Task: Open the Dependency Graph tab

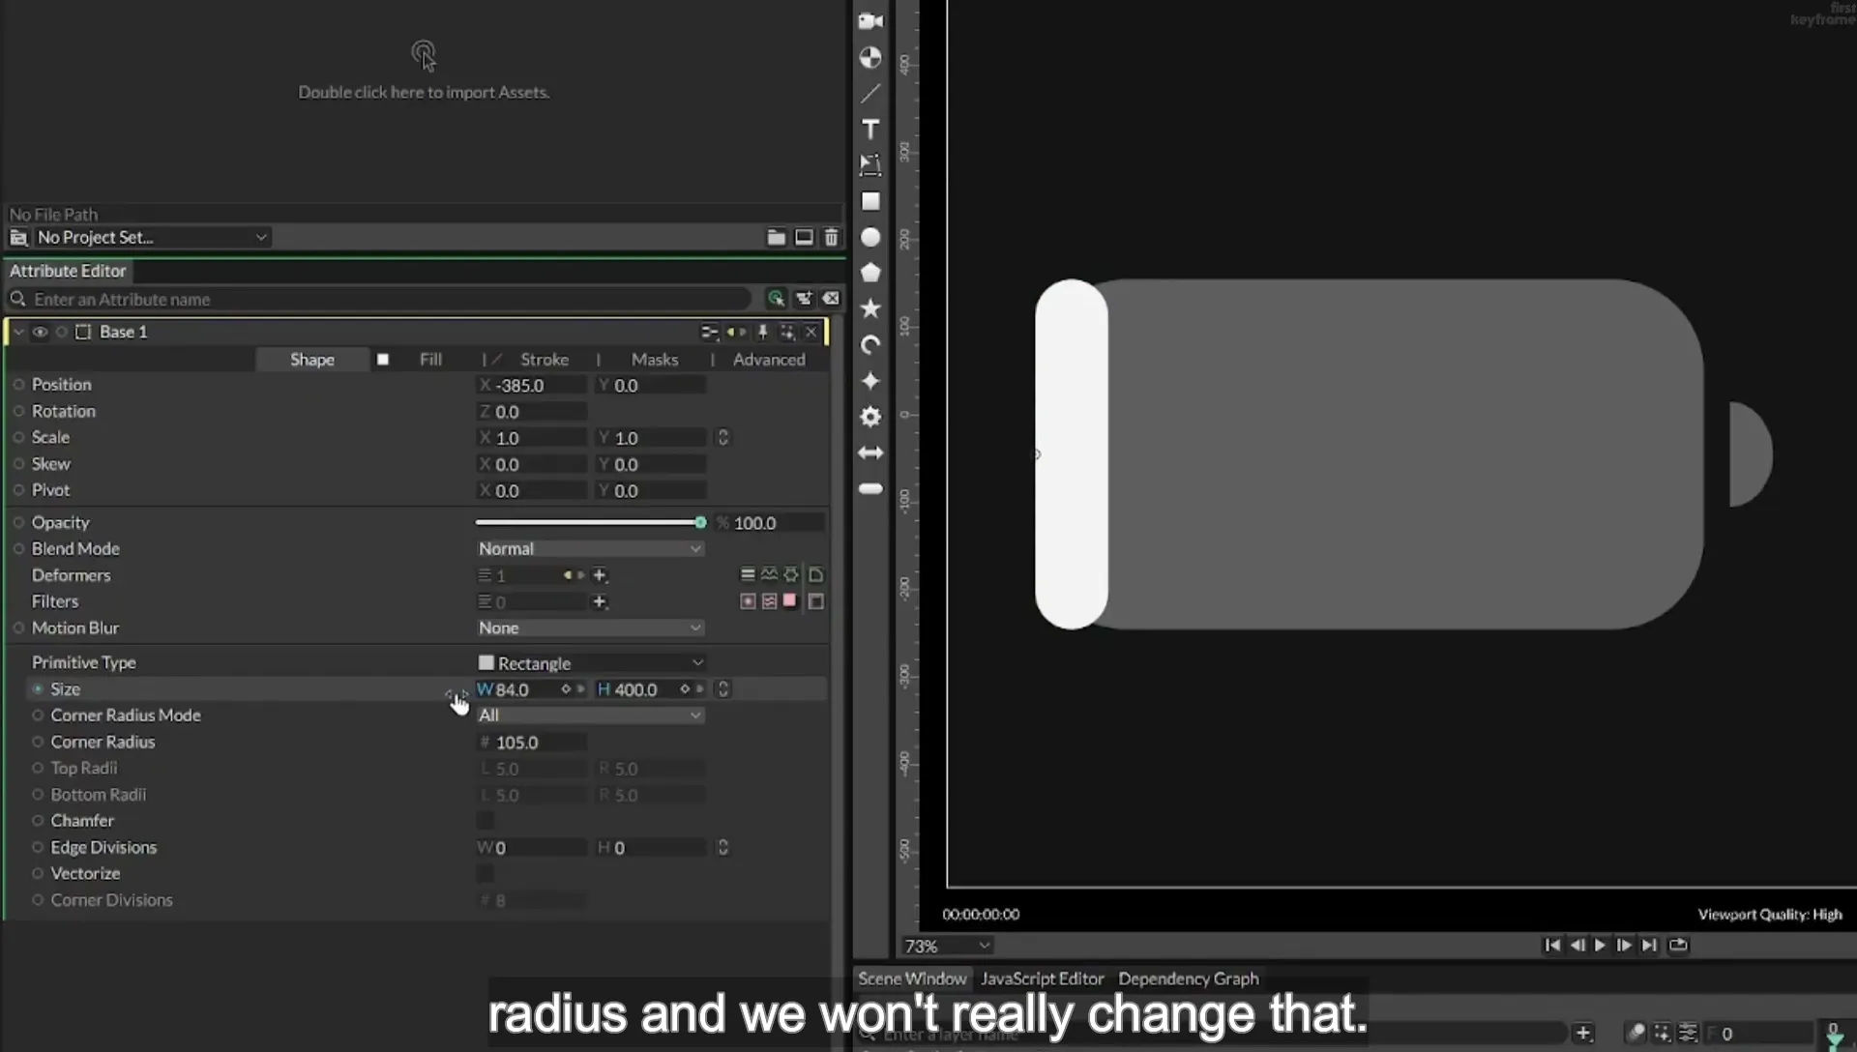Action: pos(1189,979)
